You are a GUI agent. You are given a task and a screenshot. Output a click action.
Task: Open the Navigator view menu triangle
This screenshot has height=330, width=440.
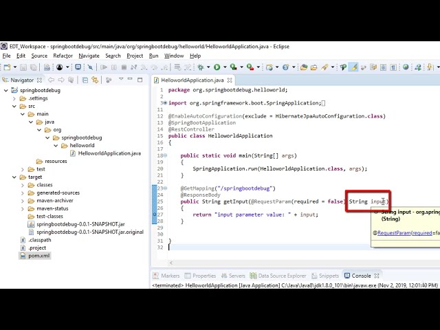(121, 79)
